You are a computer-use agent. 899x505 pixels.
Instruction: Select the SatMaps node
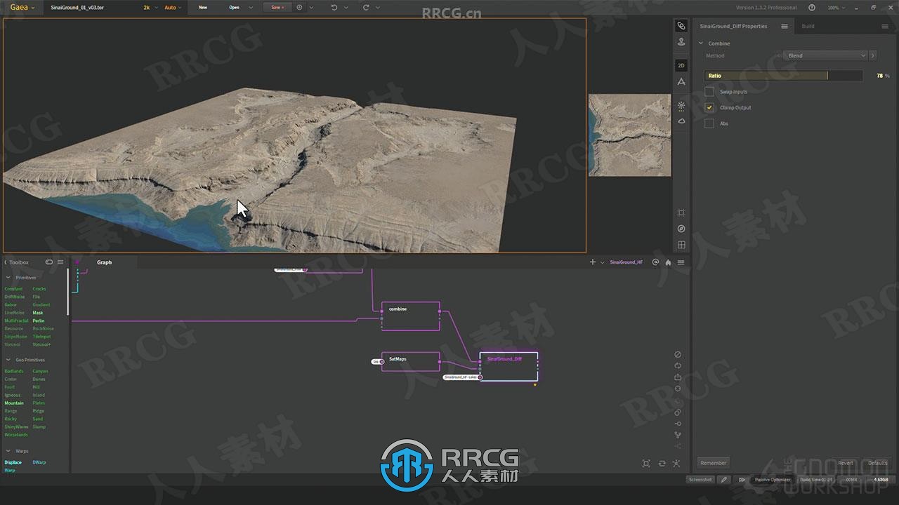pos(411,362)
